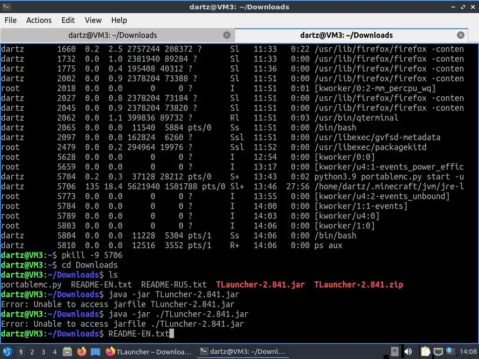Click the [kworker/0:2-mm_percpu_wq] entry

click(375, 88)
